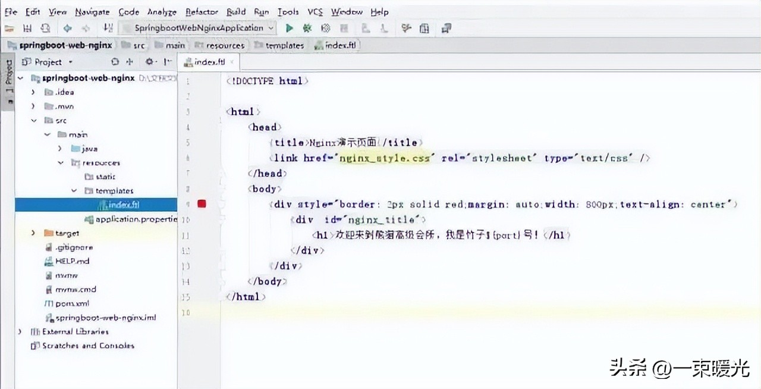This screenshot has height=389, width=761.
Task: Collapse the templates folder
Action: tap(74, 191)
